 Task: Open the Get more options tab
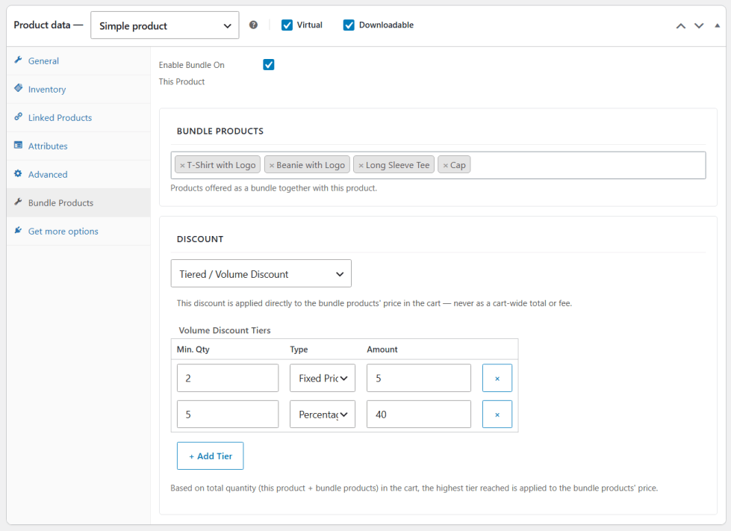click(79, 232)
